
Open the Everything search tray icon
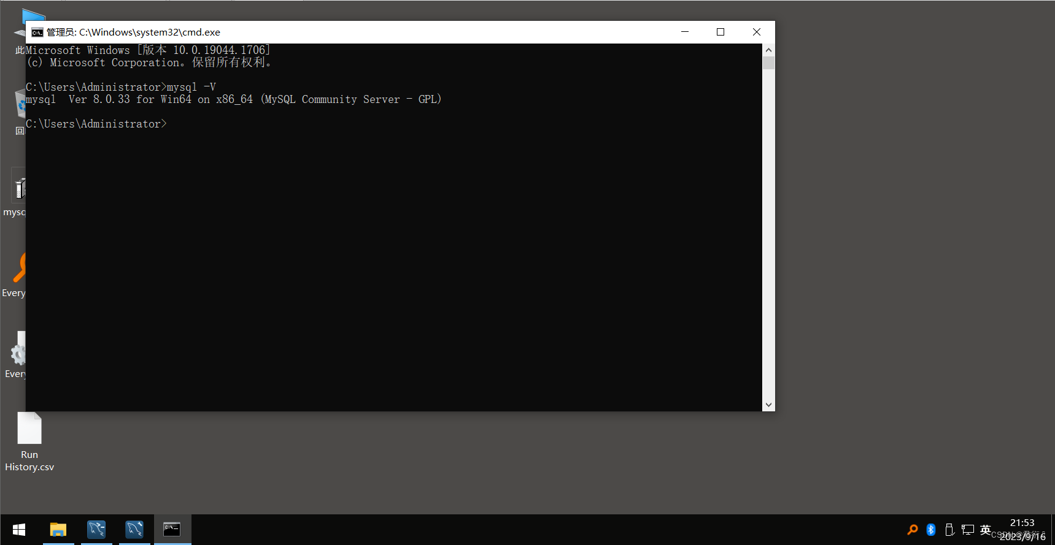coord(913,530)
